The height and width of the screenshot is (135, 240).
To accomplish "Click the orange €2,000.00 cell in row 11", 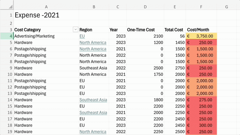I will [201, 81].
